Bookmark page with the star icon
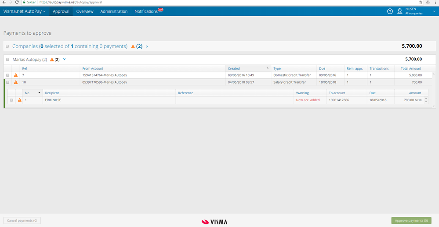 [421, 2]
